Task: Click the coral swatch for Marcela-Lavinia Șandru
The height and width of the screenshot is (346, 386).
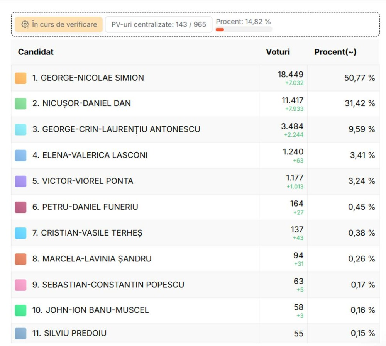Action: point(20,259)
